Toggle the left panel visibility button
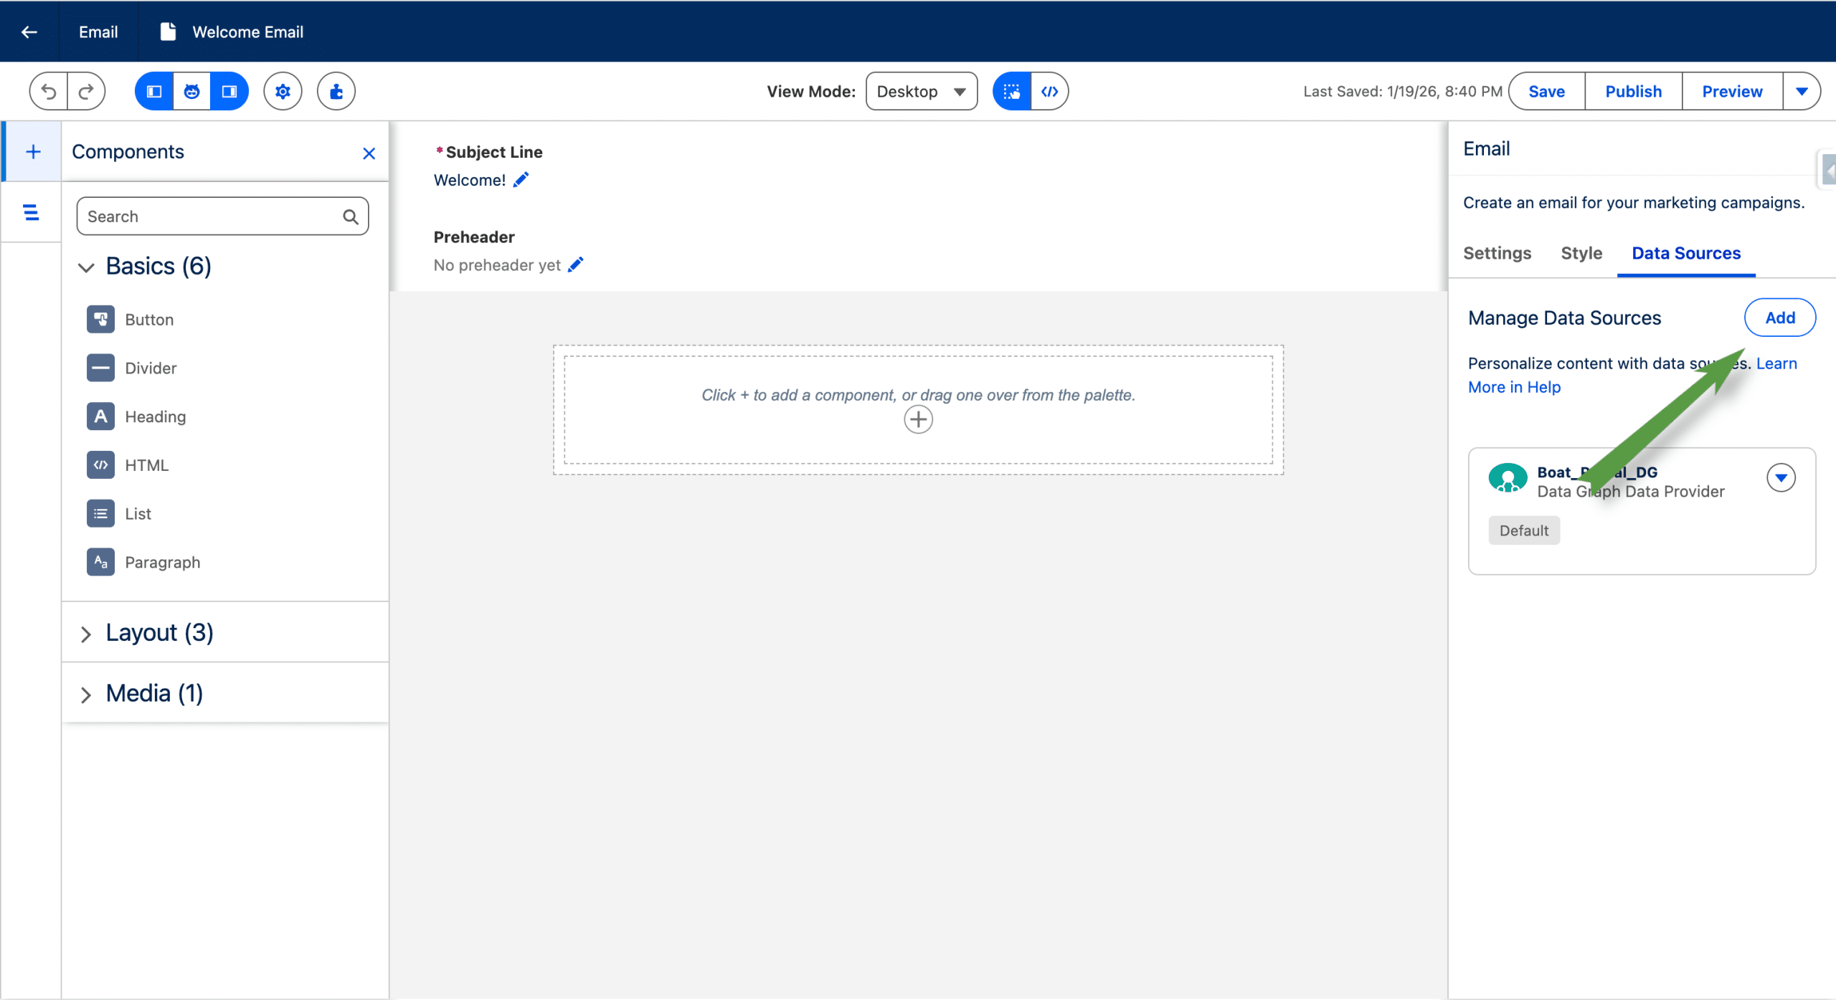Screen dimensions: 1836x1000 click(x=154, y=91)
